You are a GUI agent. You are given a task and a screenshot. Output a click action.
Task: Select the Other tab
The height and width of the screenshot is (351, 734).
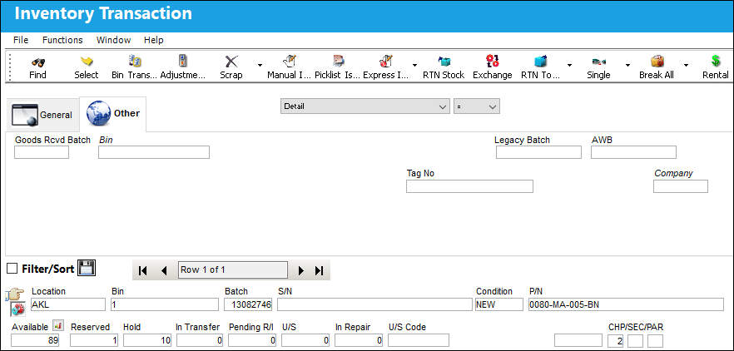(x=113, y=114)
